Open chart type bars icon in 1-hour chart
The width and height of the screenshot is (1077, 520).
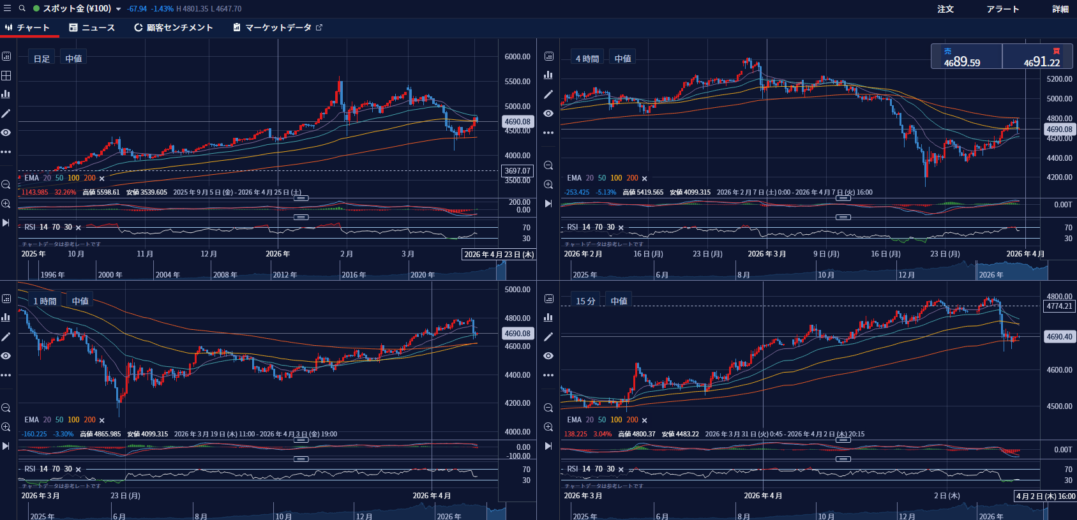(x=6, y=317)
